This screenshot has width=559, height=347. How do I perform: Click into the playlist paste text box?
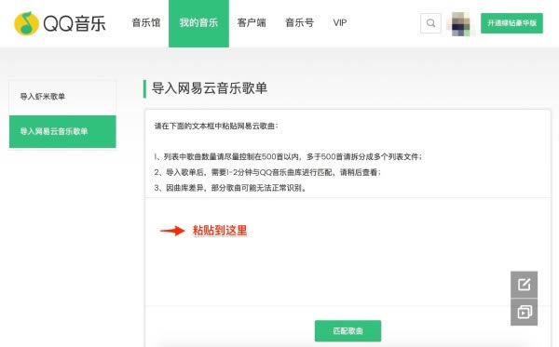(x=348, y=251)
